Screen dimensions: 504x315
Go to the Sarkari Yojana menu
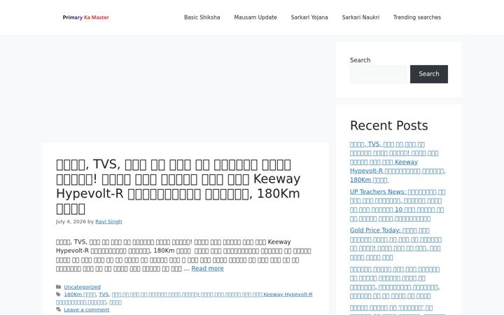click(x=309, y=17)
